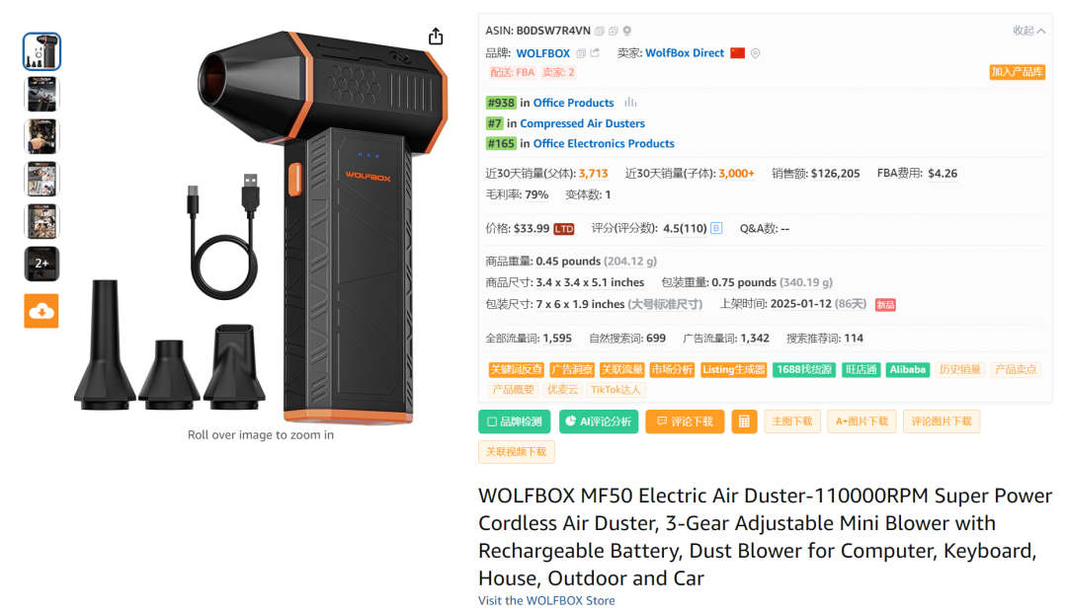Click the orange cloud download icon
The width and height of the screenshot is (1067, 611).
click(x=41, y=311)
